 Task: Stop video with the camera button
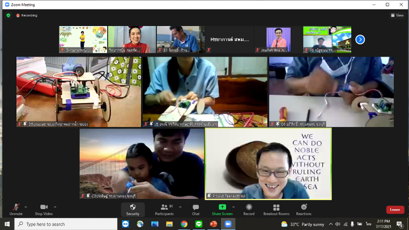coord(44,208)
